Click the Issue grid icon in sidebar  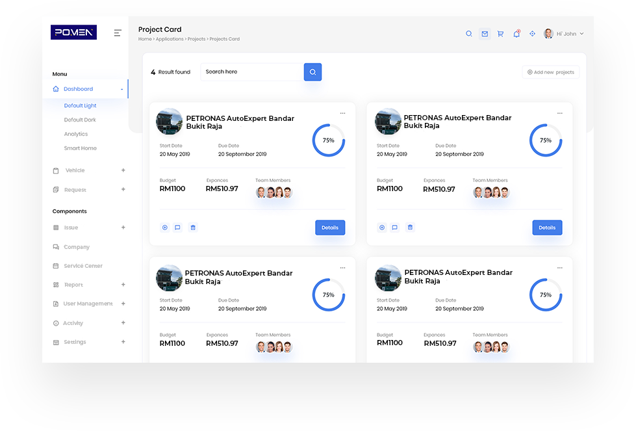pos(56,228)
